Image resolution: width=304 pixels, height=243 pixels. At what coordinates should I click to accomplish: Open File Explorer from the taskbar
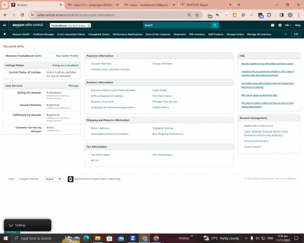tap(98, 238)
